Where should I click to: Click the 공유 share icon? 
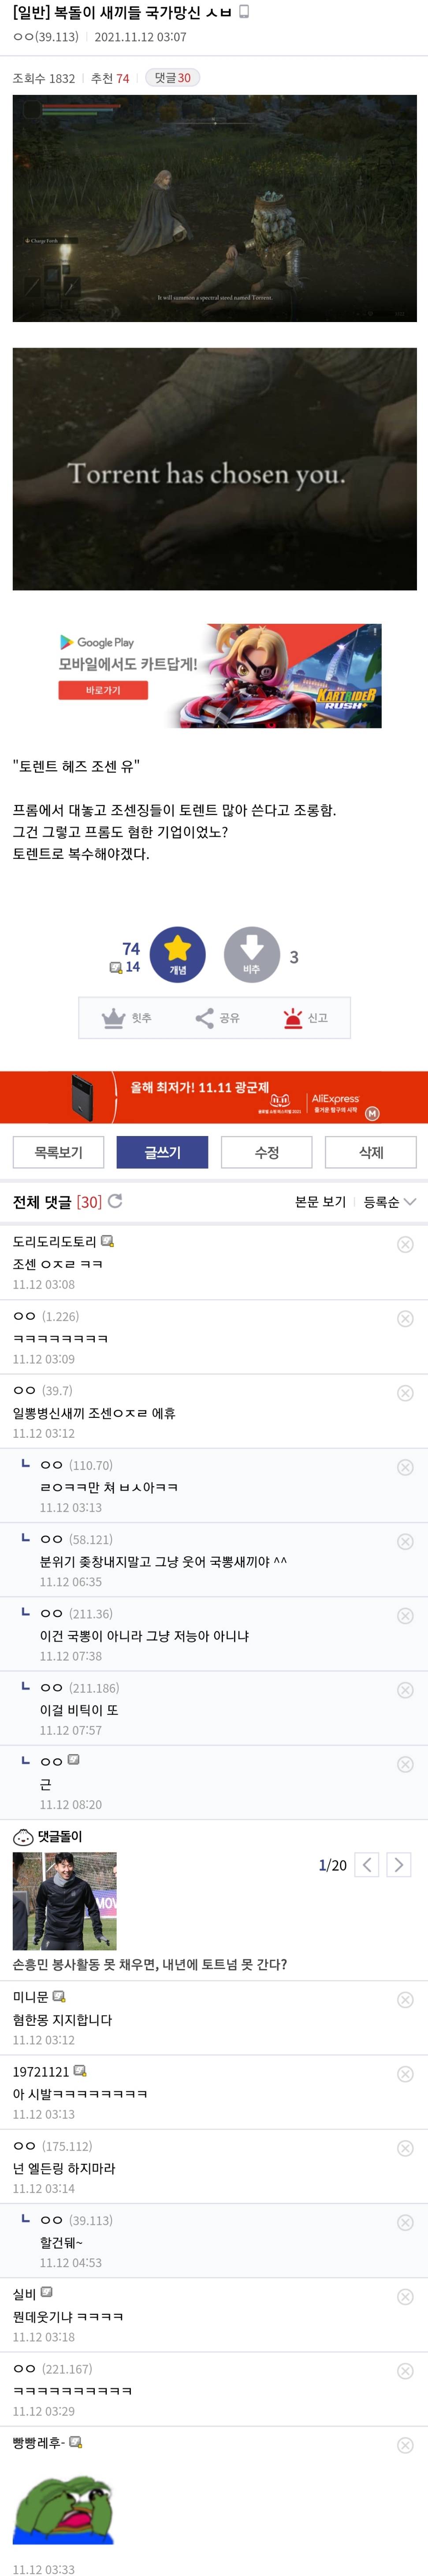coord(204,1018)
